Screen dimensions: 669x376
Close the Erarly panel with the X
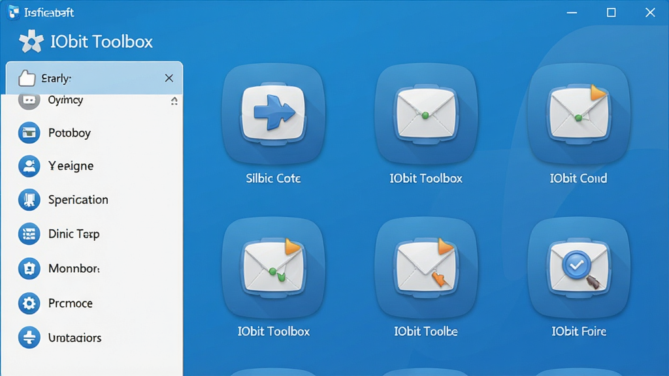click(x=169, y=78)
